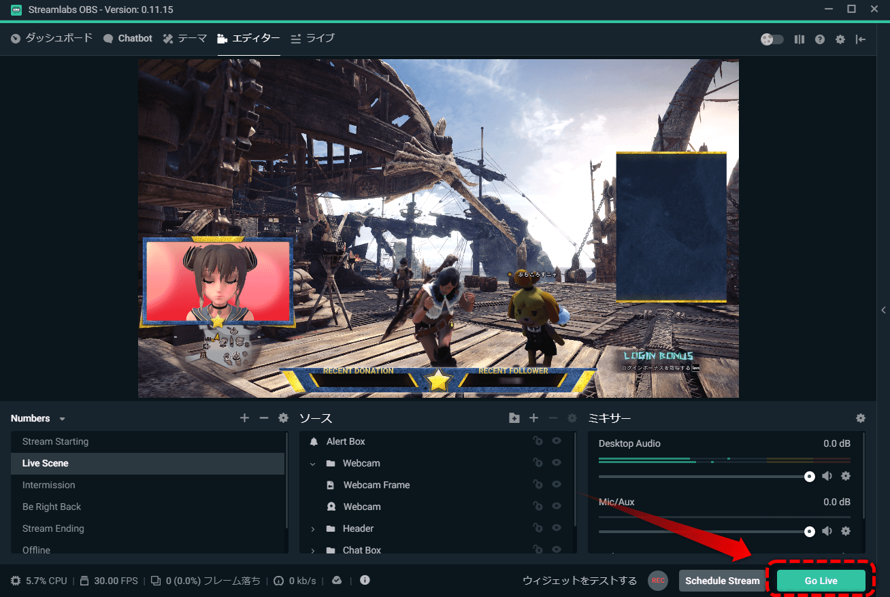The width and height of the screenshot is (890, 597).
Task: Go to the ライブ tab
Action: point(312,39)
